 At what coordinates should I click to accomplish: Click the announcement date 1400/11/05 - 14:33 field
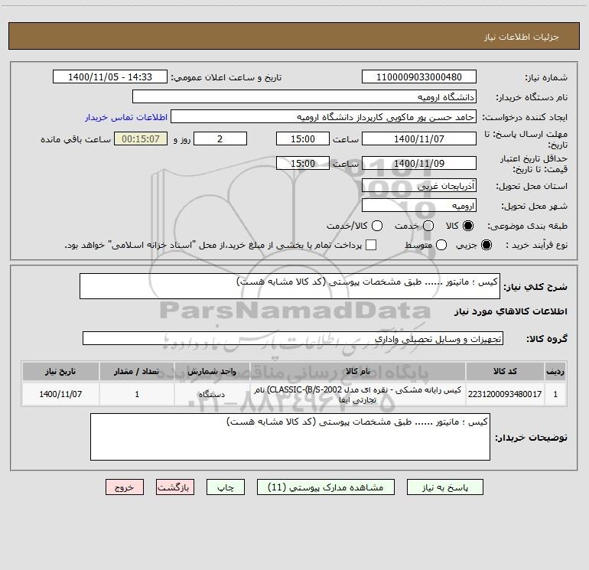click(110, 77)
